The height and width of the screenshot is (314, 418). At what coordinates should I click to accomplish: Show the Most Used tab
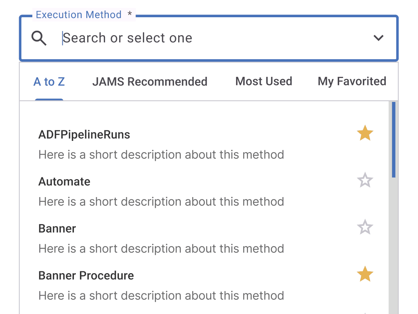pyautogui.click(x=263, y=81)
